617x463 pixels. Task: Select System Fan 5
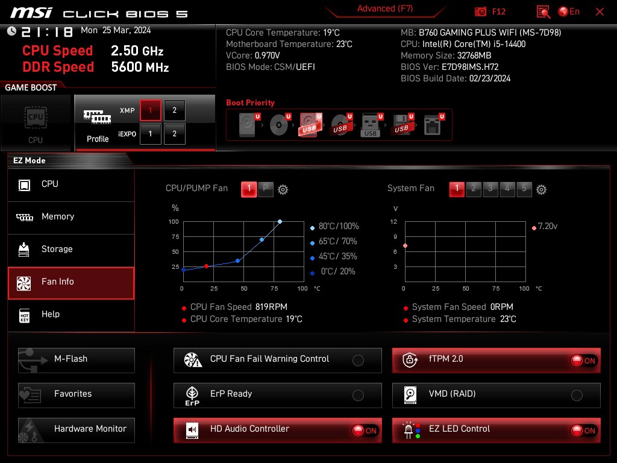(x=524, y=189)
